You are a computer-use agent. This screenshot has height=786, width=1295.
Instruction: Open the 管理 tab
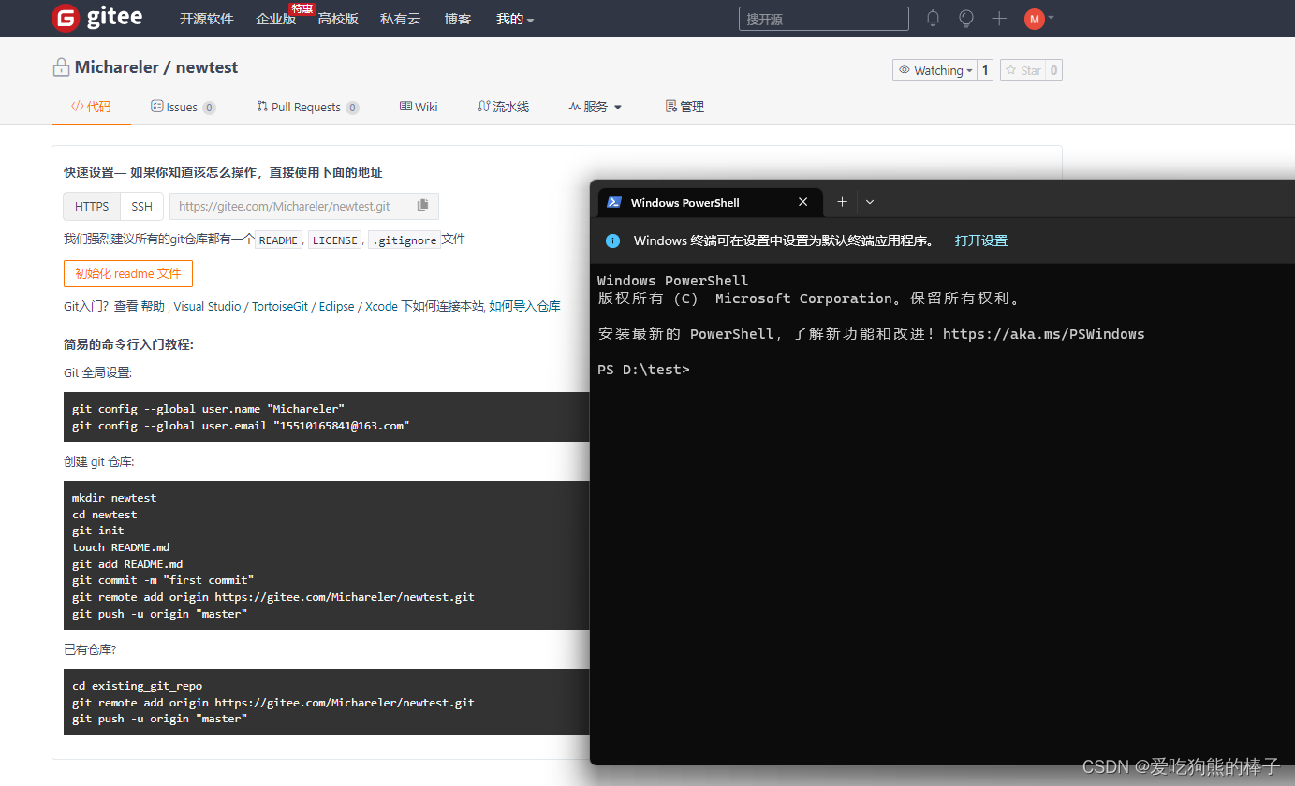pos(684,107)
